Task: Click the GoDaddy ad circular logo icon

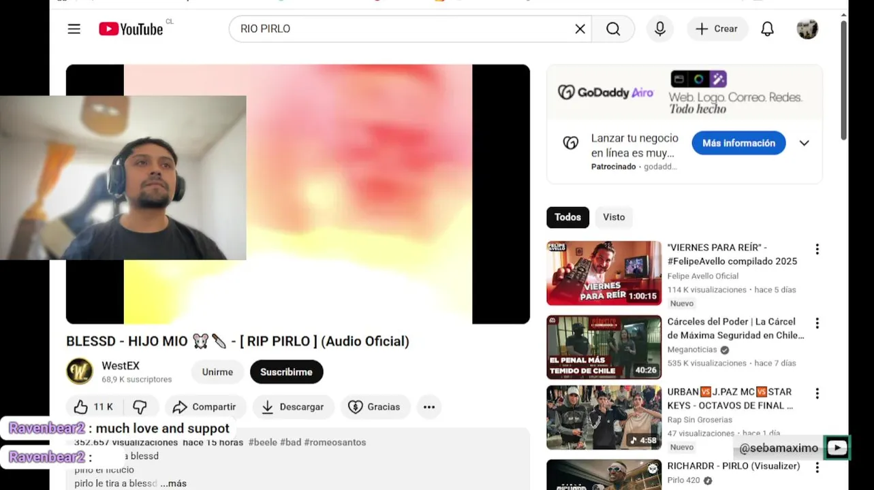Action: pyautogui.click(x=571, y=143)
